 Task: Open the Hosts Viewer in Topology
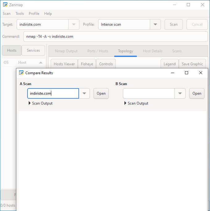tap(64, 64)
